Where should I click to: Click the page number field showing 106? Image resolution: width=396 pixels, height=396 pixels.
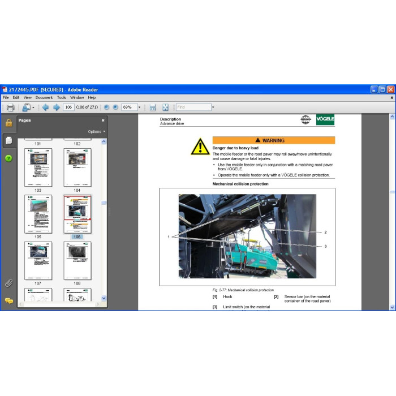click(68, 107)
